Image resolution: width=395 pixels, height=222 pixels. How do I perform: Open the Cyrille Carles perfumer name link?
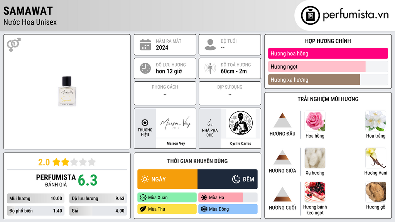[x=241, y=143]
